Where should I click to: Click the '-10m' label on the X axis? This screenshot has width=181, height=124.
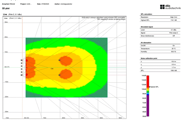(7, 118)
